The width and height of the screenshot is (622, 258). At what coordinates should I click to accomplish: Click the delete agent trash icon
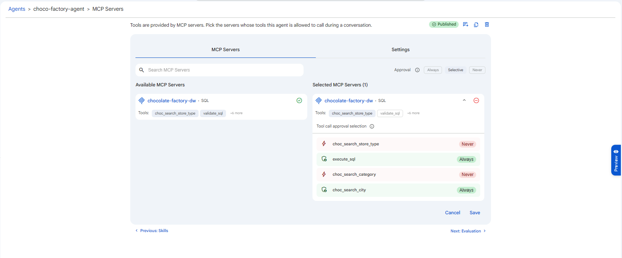pos(487,24)
